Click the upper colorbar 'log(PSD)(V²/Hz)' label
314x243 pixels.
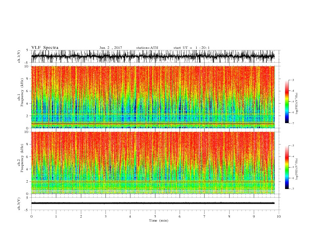(297, 104)
